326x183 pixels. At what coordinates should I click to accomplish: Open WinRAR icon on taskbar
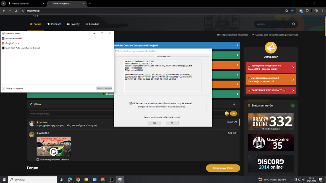103,180
